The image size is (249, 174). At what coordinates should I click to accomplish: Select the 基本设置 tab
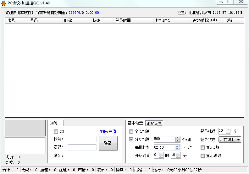coord(135,123)
